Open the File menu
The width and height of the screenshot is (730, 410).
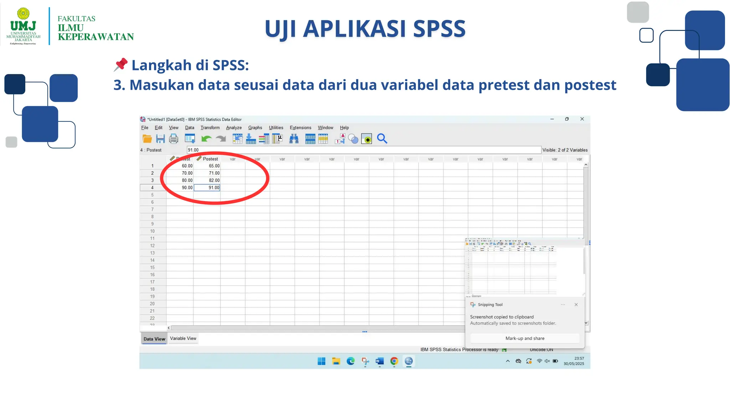pyautogui.click(x=145, y=128)
